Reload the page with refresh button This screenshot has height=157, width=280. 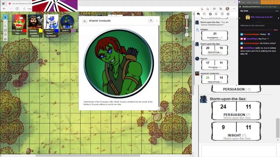pyautogui.click(x=17, y=9)
